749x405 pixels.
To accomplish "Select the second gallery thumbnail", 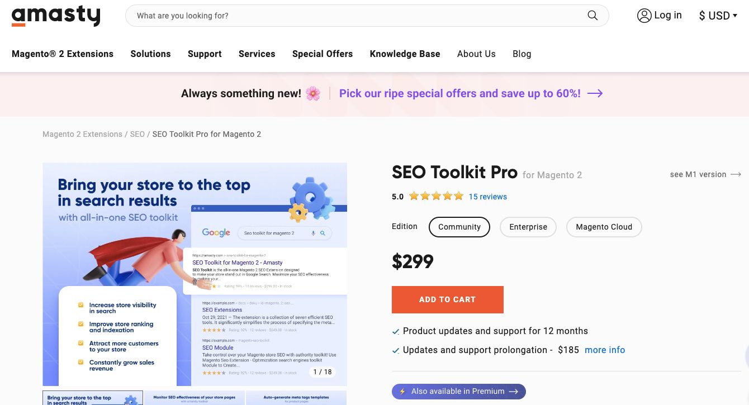I will [195, 398].
